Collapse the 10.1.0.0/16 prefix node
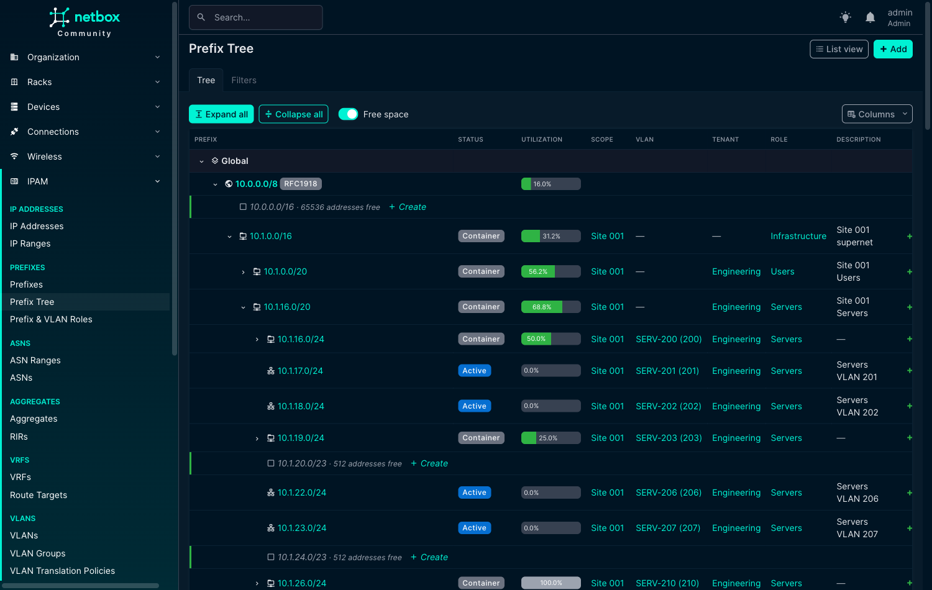932x590 pixels. [229, 237]
